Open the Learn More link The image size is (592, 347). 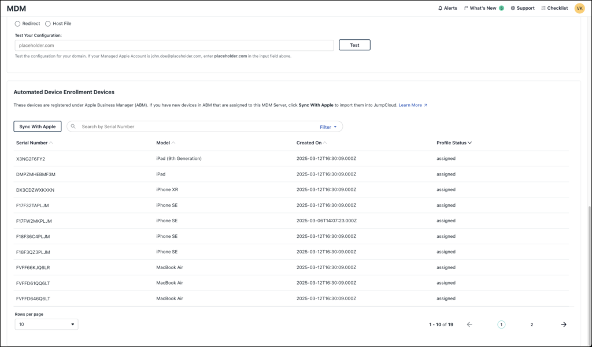(413, 105)
